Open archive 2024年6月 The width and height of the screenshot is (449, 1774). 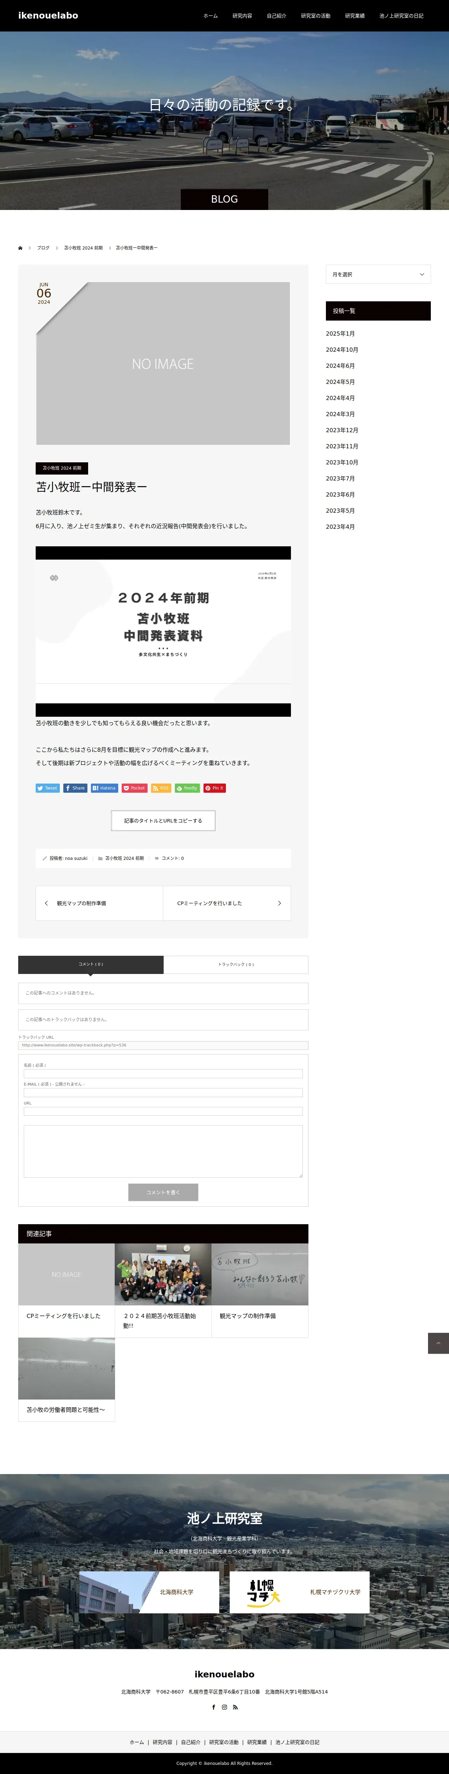(340, 366)
